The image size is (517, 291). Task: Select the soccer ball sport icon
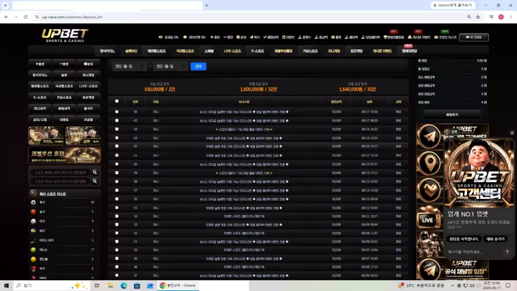coord(33,202)
